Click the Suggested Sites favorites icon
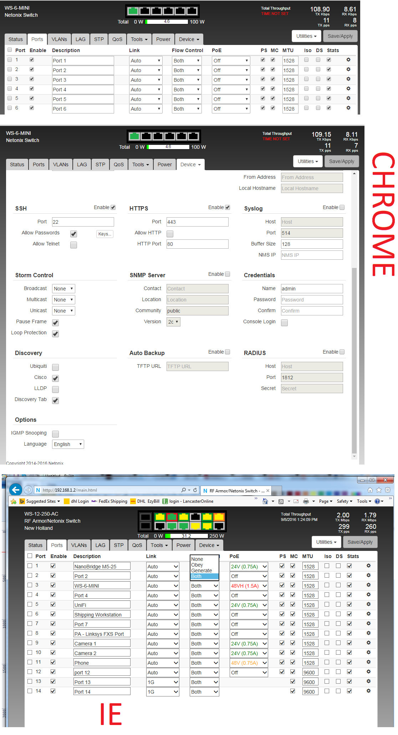This screenshot has height=735, width=398. [22, 501]
